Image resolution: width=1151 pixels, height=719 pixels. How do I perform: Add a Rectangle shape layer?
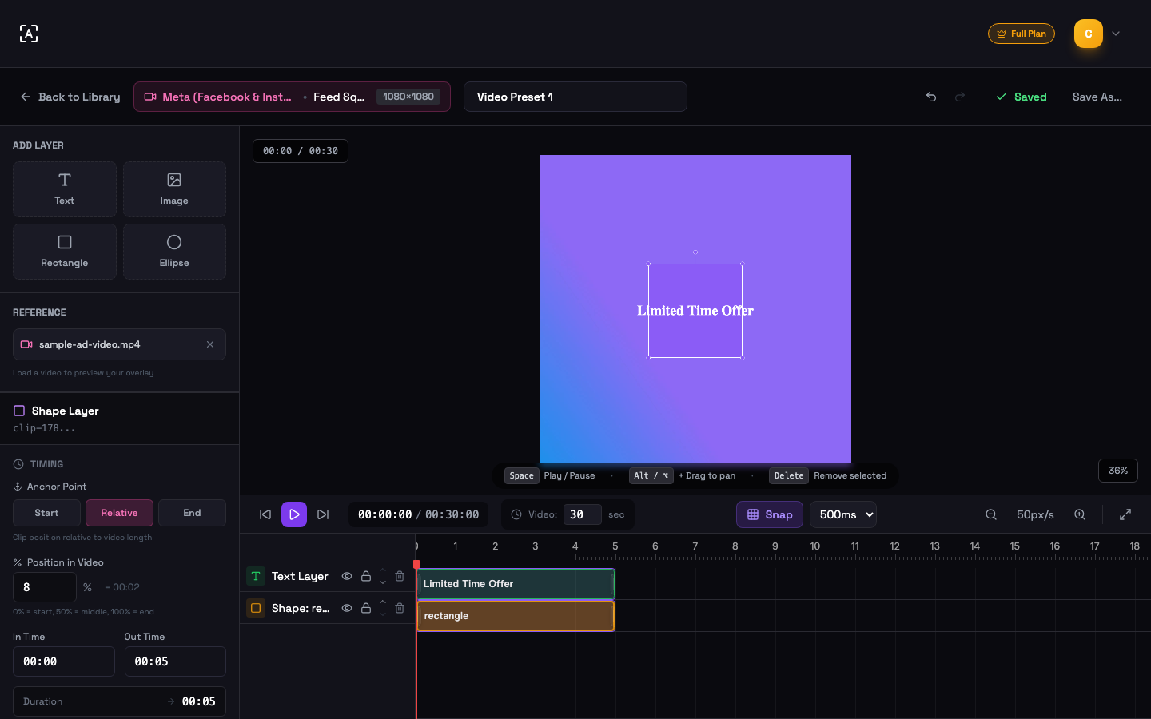point(65,252)
